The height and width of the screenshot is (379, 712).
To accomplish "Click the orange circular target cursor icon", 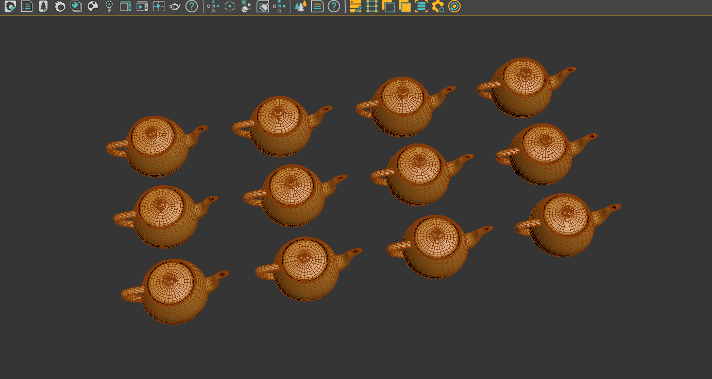I will 454,7.
